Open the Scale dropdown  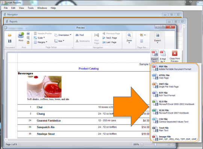[39, 38]
